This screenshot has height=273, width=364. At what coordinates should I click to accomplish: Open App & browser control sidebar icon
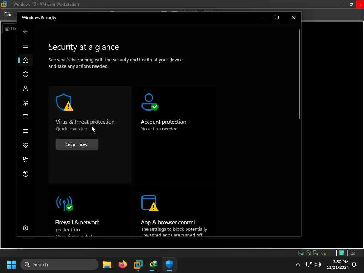click(x=26, y=117)
